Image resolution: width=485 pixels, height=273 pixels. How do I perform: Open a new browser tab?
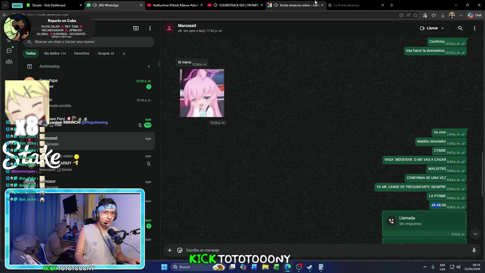392,5
